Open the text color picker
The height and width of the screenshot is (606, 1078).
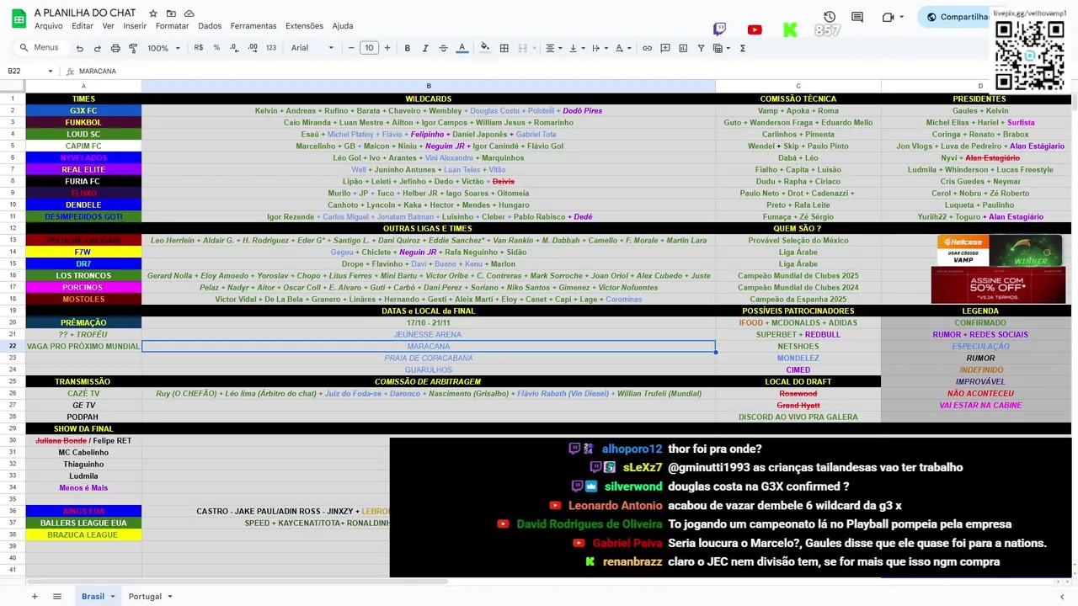pos(462,48)
